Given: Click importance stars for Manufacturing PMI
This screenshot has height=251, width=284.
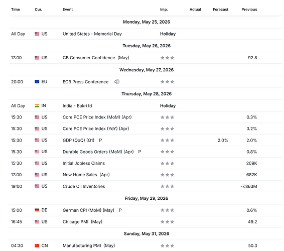Looking at the screenshot, I should [167, 246].
